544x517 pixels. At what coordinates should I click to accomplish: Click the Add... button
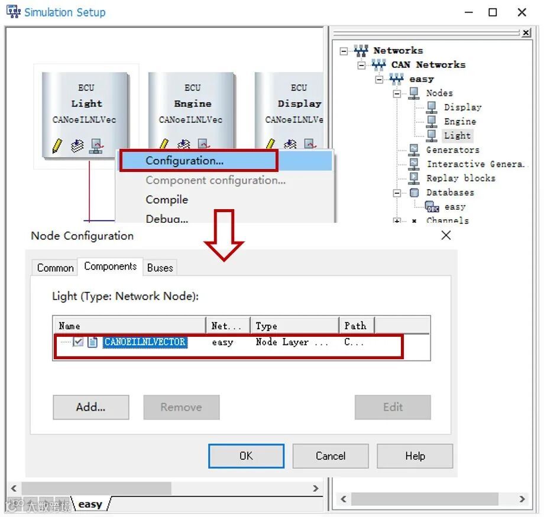(x=91, y=407)
